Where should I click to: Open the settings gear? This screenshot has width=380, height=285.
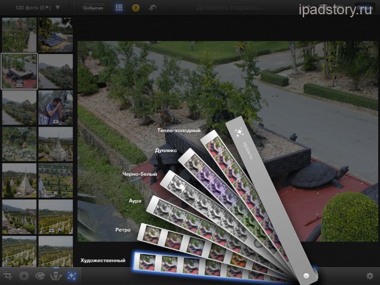(370, 275)
